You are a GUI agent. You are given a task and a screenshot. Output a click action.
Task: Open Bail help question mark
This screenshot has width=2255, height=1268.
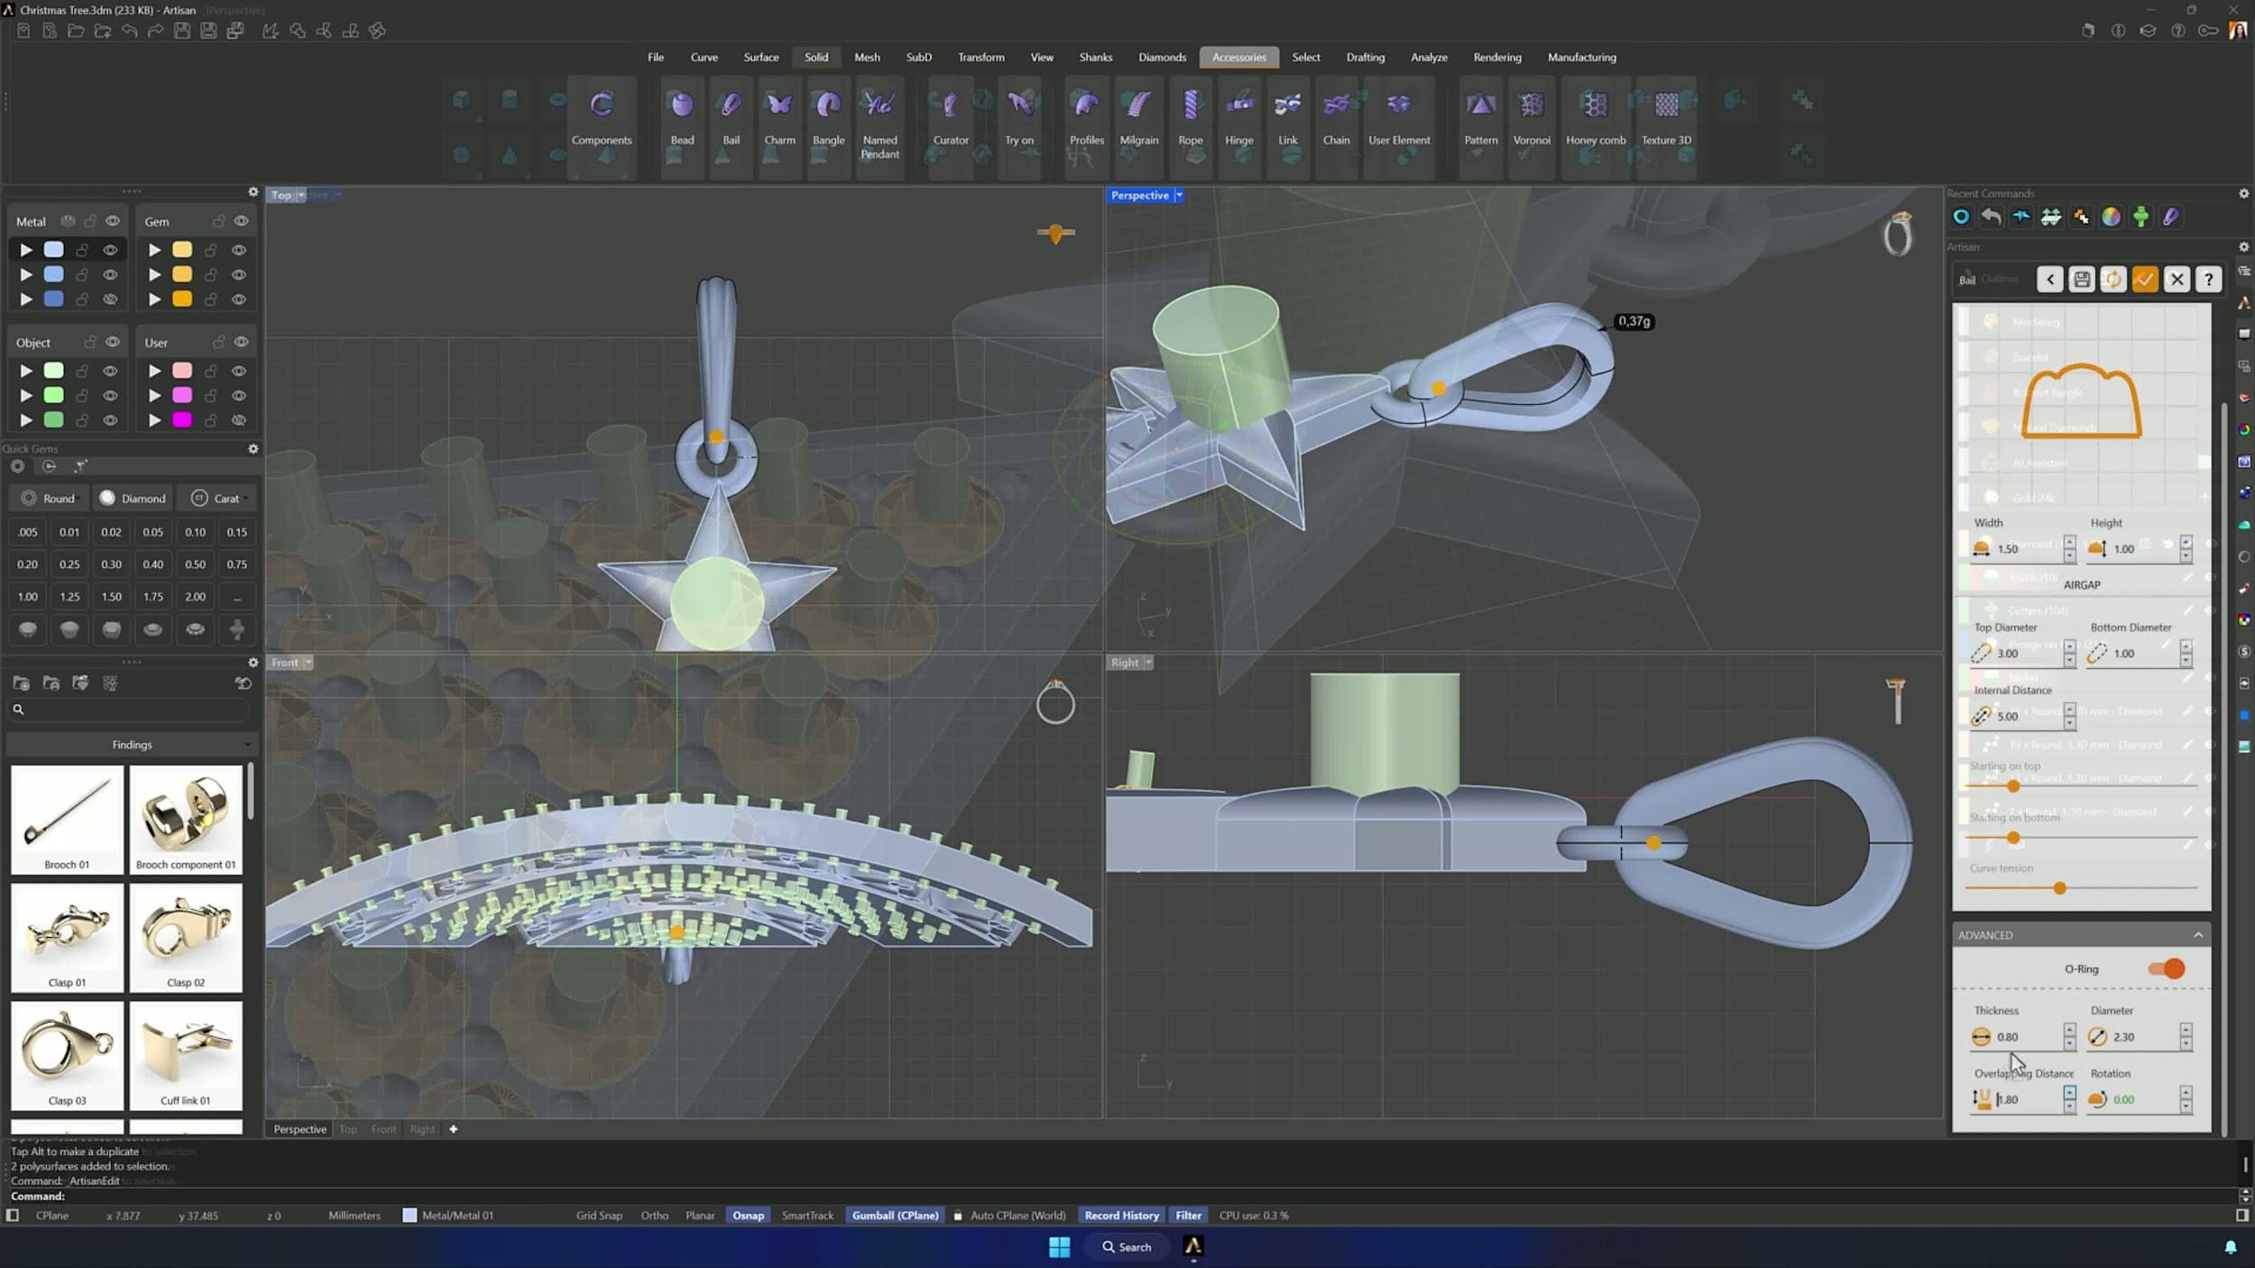pos(2208,280)
